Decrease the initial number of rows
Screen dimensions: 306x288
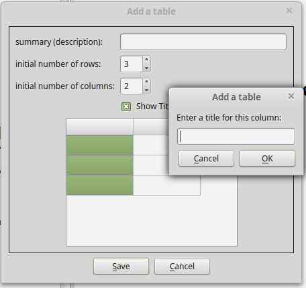(x=146, y=68)
